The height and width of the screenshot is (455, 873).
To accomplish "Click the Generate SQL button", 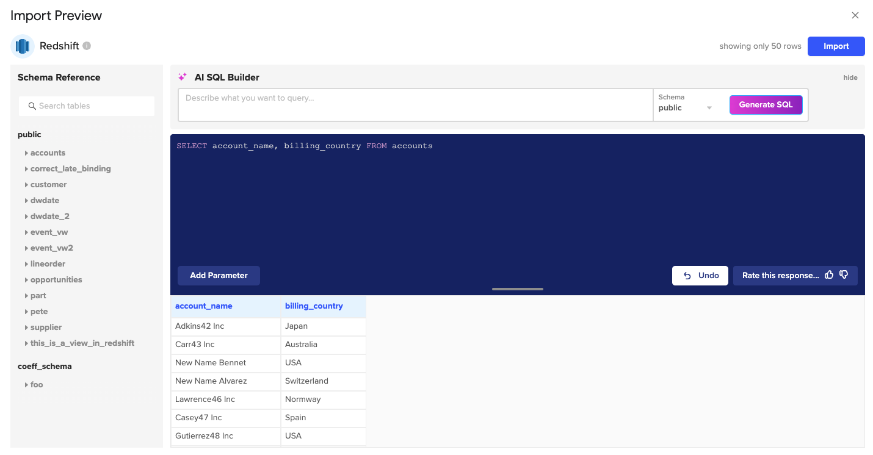I will (766, 105).
